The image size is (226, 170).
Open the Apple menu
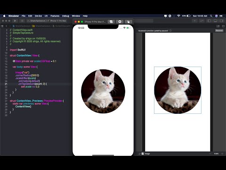coord(4,16)
